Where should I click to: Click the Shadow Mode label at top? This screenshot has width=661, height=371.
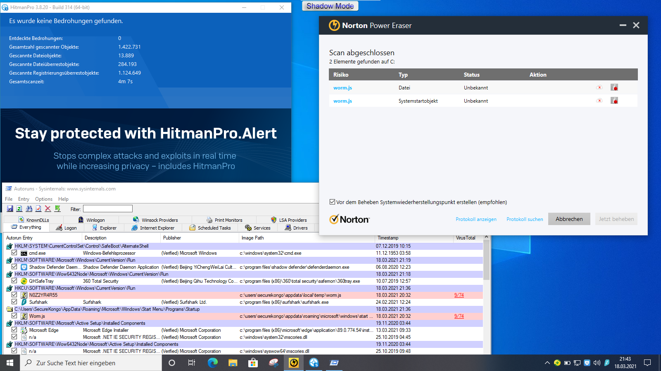coord(330,6)
